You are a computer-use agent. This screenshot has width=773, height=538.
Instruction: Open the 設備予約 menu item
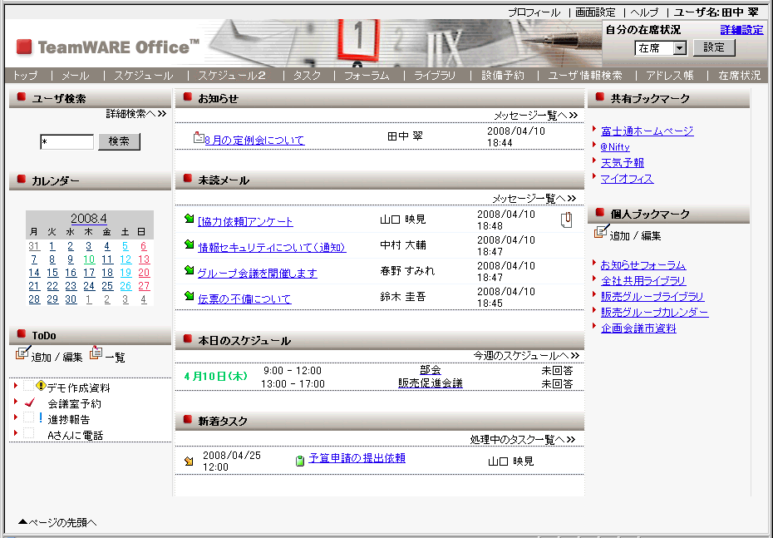coord(502,76)
